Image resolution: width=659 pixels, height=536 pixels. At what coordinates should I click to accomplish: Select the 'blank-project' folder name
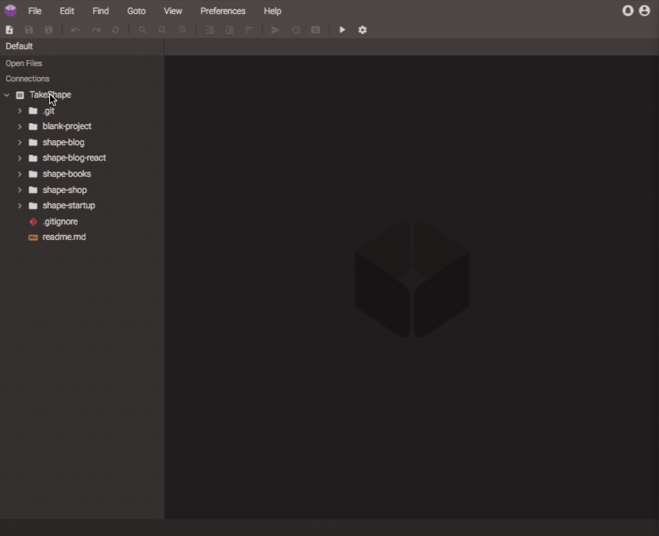point(67,126)
